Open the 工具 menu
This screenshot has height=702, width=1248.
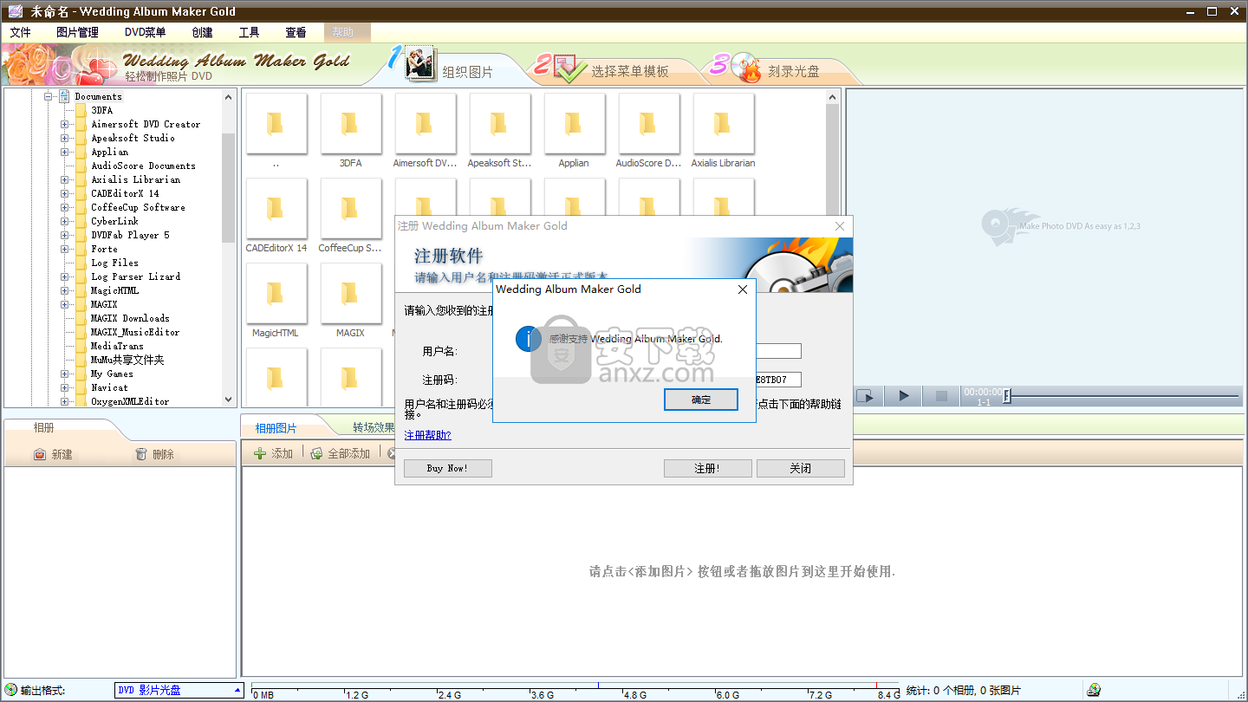[x=249, y=32]
